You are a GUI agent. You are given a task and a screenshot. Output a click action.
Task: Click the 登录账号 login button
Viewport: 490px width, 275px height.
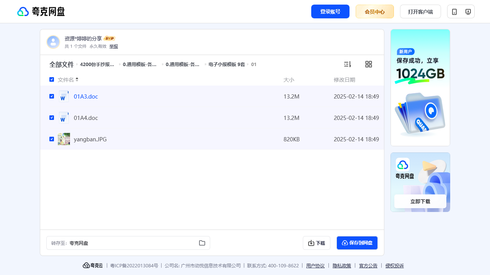330,11
